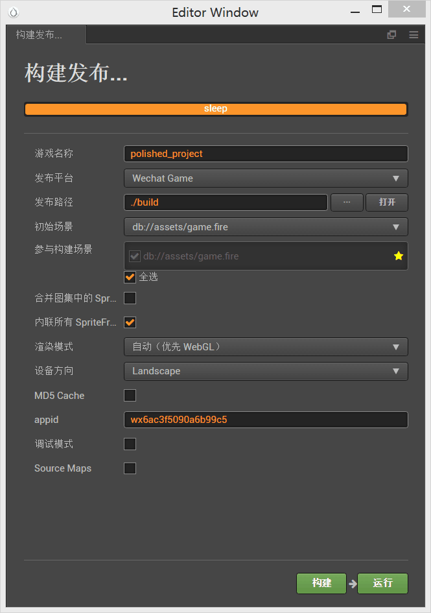Viewport: 431px width, 613px height.
Task: Close the Editor Window
Action: point(407,9)
